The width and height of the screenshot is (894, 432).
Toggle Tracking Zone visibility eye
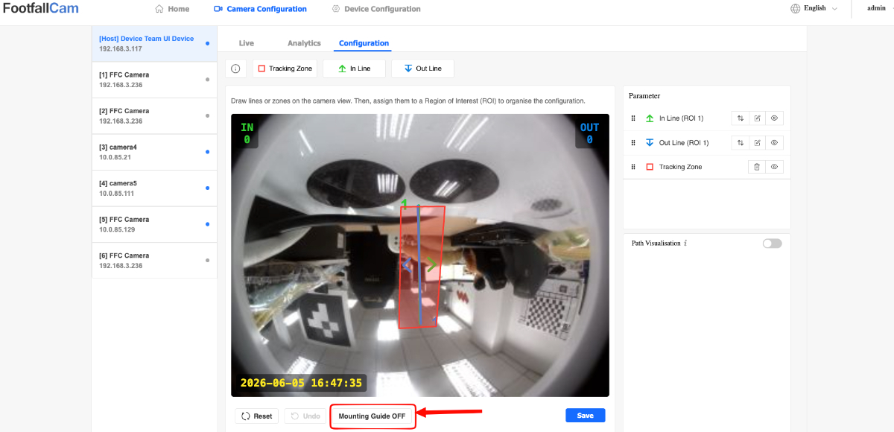click(x=775, y=167)
